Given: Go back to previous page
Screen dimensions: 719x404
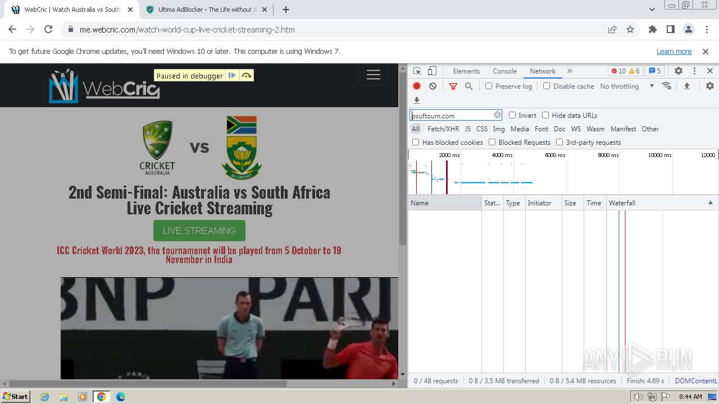Looking at the screenshot, I should 12,30.
